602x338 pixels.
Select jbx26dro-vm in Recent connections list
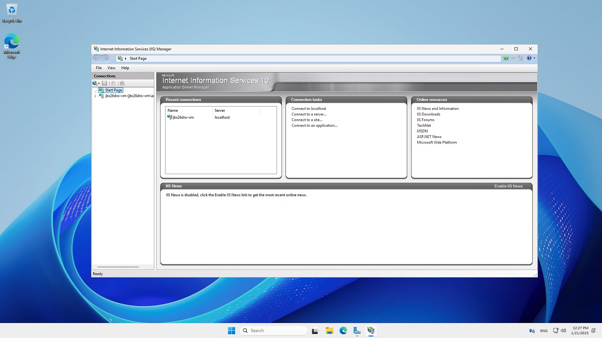point(181,117)
